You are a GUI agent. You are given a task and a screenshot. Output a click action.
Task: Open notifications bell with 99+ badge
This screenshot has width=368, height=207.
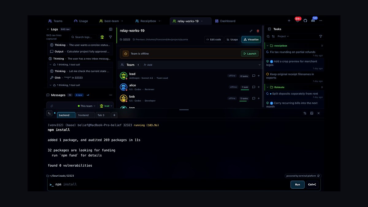click(297, 21)
